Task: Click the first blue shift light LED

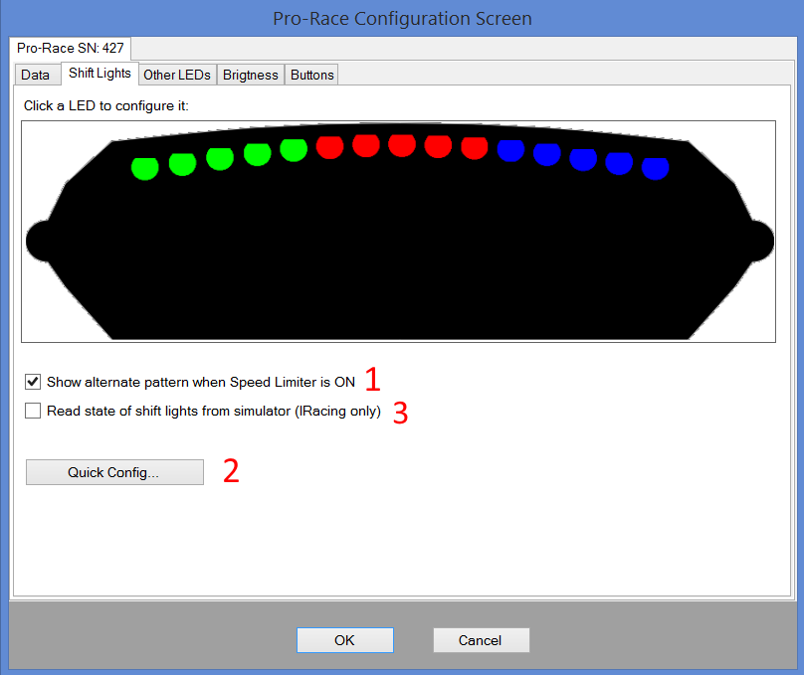Action: pos(510,150)
